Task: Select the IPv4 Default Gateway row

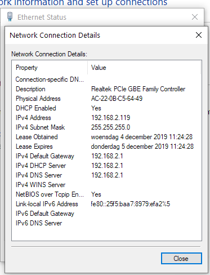Action: tap(106, 156)
